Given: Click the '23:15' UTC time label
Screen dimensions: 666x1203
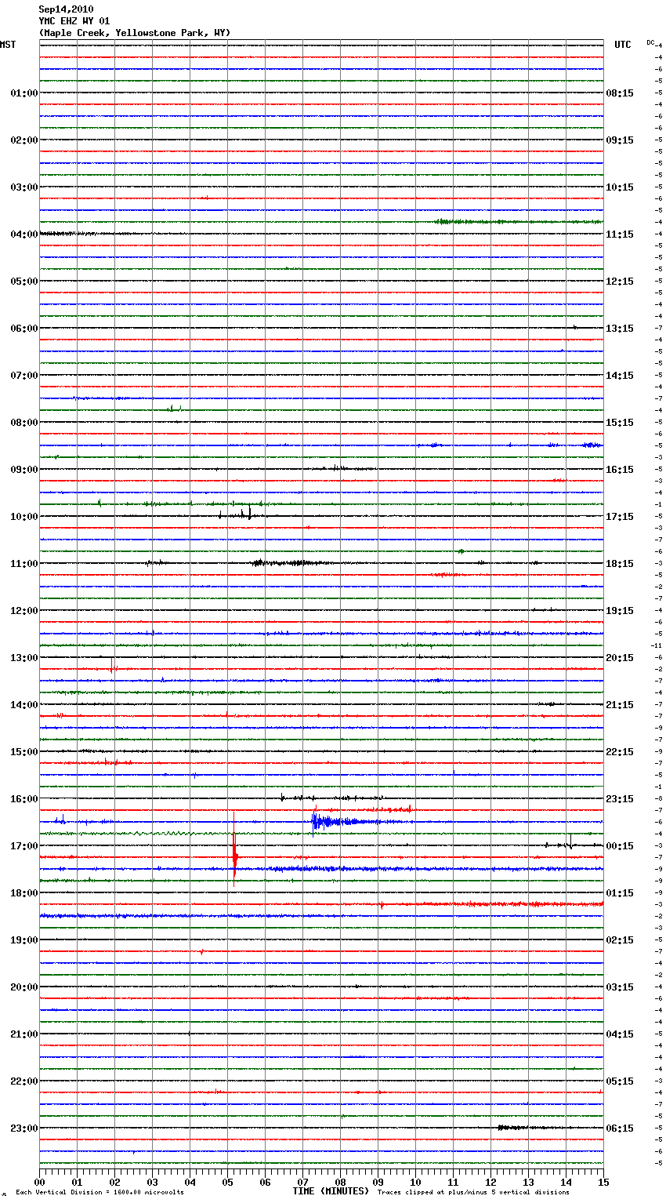Looking at the screenshot, I should [x=620, y=799].
